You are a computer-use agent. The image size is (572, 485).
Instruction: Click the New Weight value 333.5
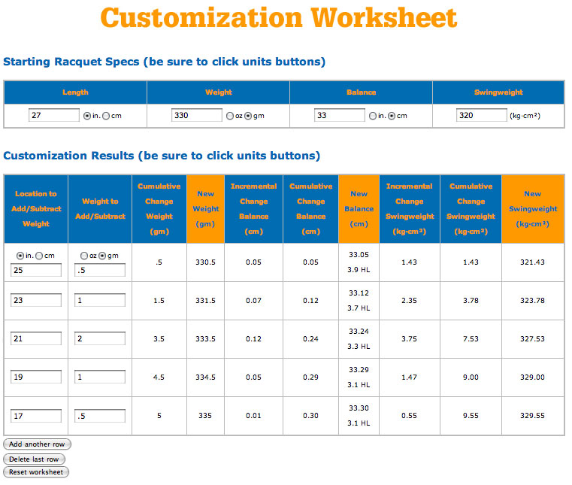tap(205, 338)
